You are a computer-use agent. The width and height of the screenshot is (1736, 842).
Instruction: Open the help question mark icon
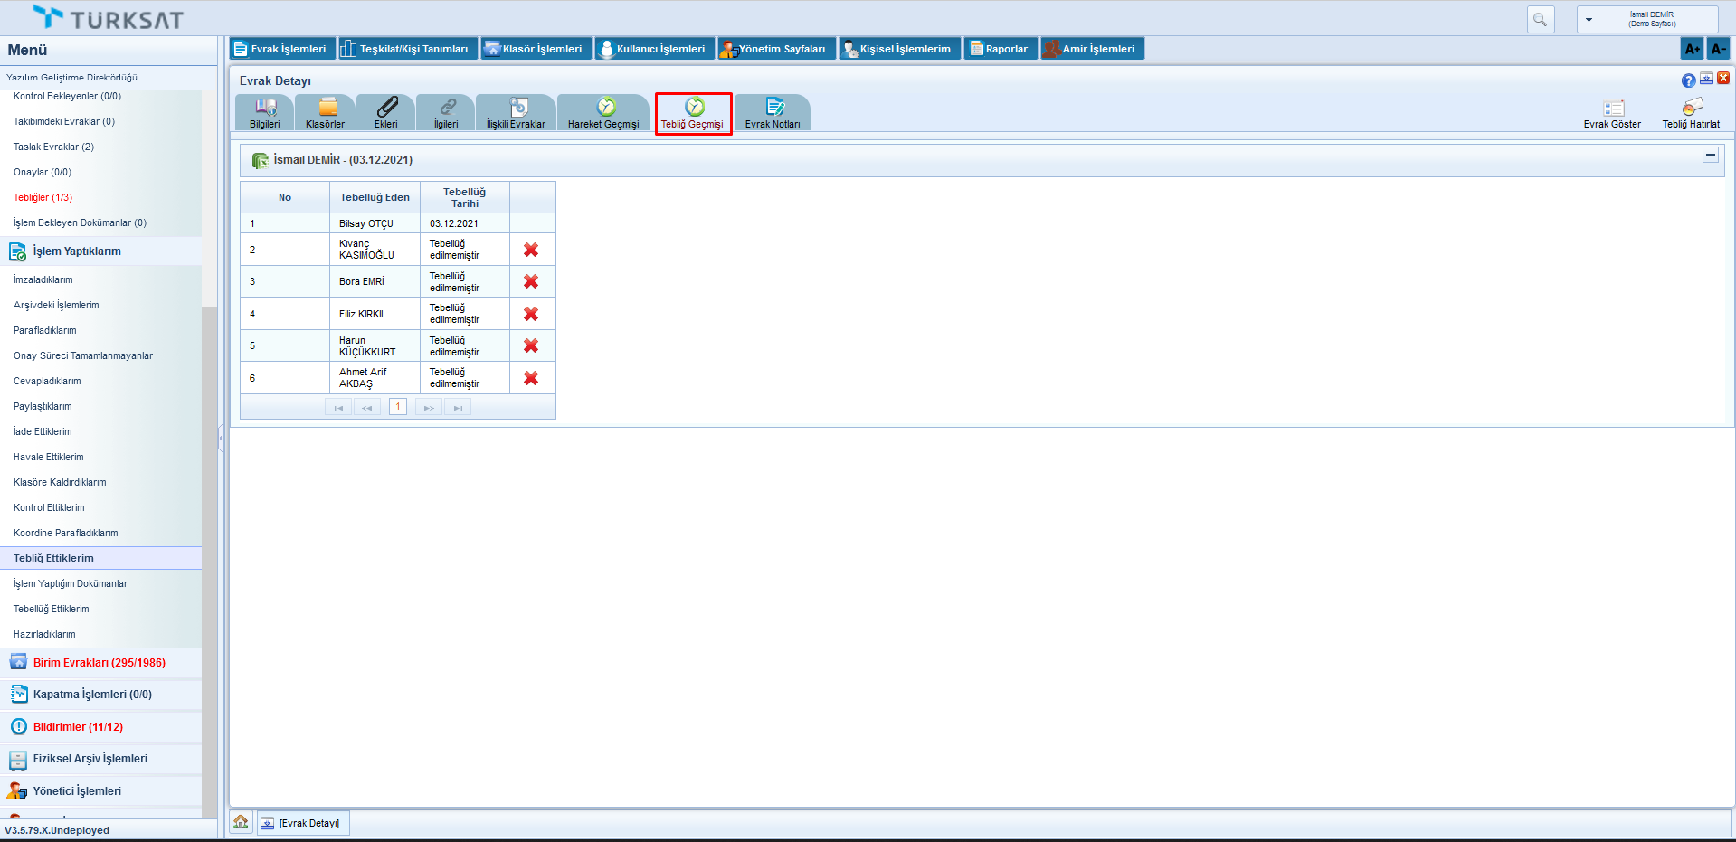1688,80
